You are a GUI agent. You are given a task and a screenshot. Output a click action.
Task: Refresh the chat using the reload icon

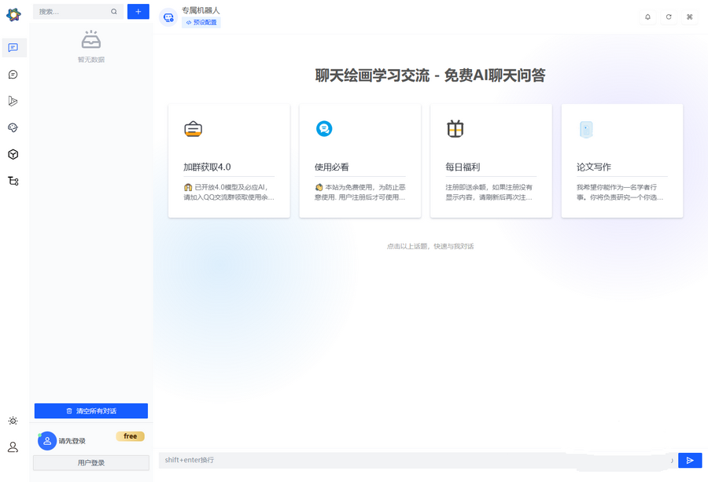669,16
